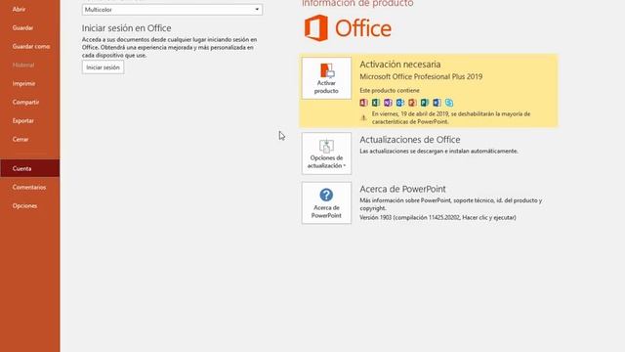Click the 'Acerca de PowerPoint' heading text

[x=402, y=189]
